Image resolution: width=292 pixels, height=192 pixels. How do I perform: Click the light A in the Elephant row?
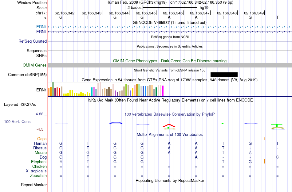[61, 162]
